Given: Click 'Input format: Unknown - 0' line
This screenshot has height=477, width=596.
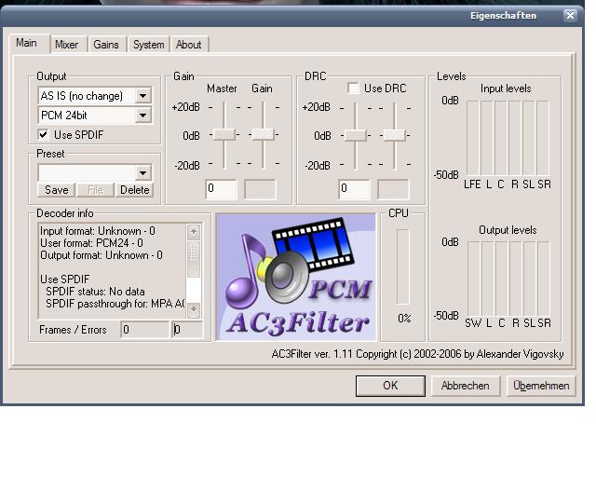Looking at the screenshot, I should click(x=98, y=231).
